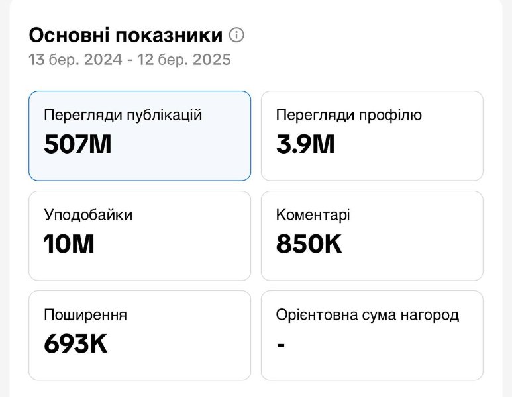Click the 10M likes value
This screenshot has width=512, height=397.
click(69, 244)
